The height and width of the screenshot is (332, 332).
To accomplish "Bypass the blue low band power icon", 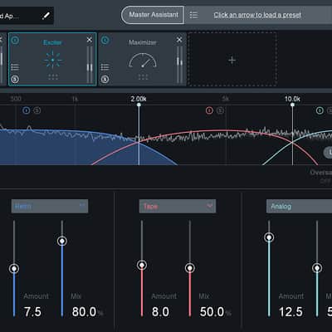I will pyautogui.click(x=27, y=110).
